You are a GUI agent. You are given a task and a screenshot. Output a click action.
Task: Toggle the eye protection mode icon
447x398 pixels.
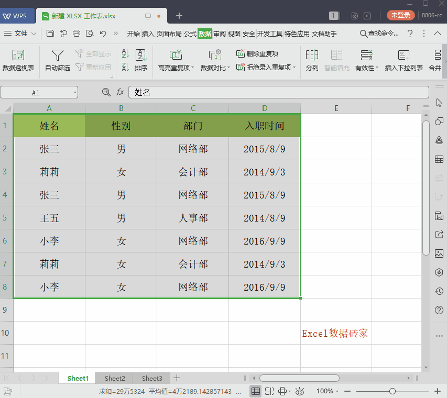pos(300,391)
